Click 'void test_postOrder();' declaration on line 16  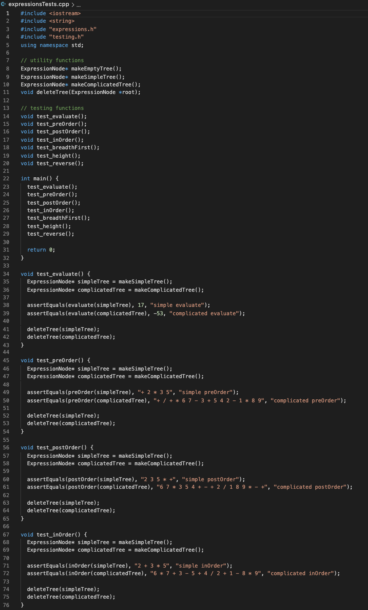tap(55, 131)
